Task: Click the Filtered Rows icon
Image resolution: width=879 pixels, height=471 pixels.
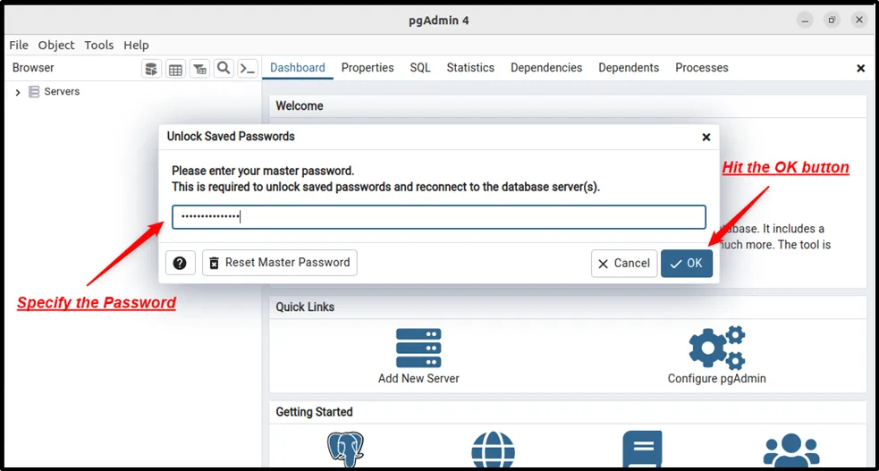Action: (x=199, y=69)
